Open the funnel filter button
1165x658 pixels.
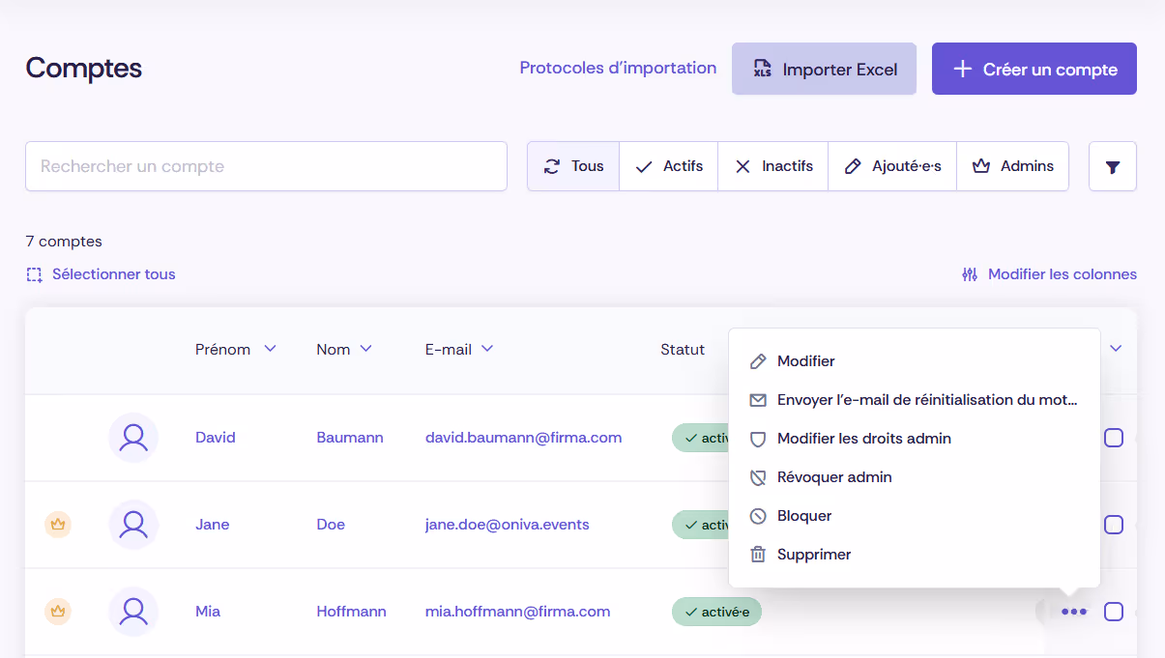[1113, 166]
